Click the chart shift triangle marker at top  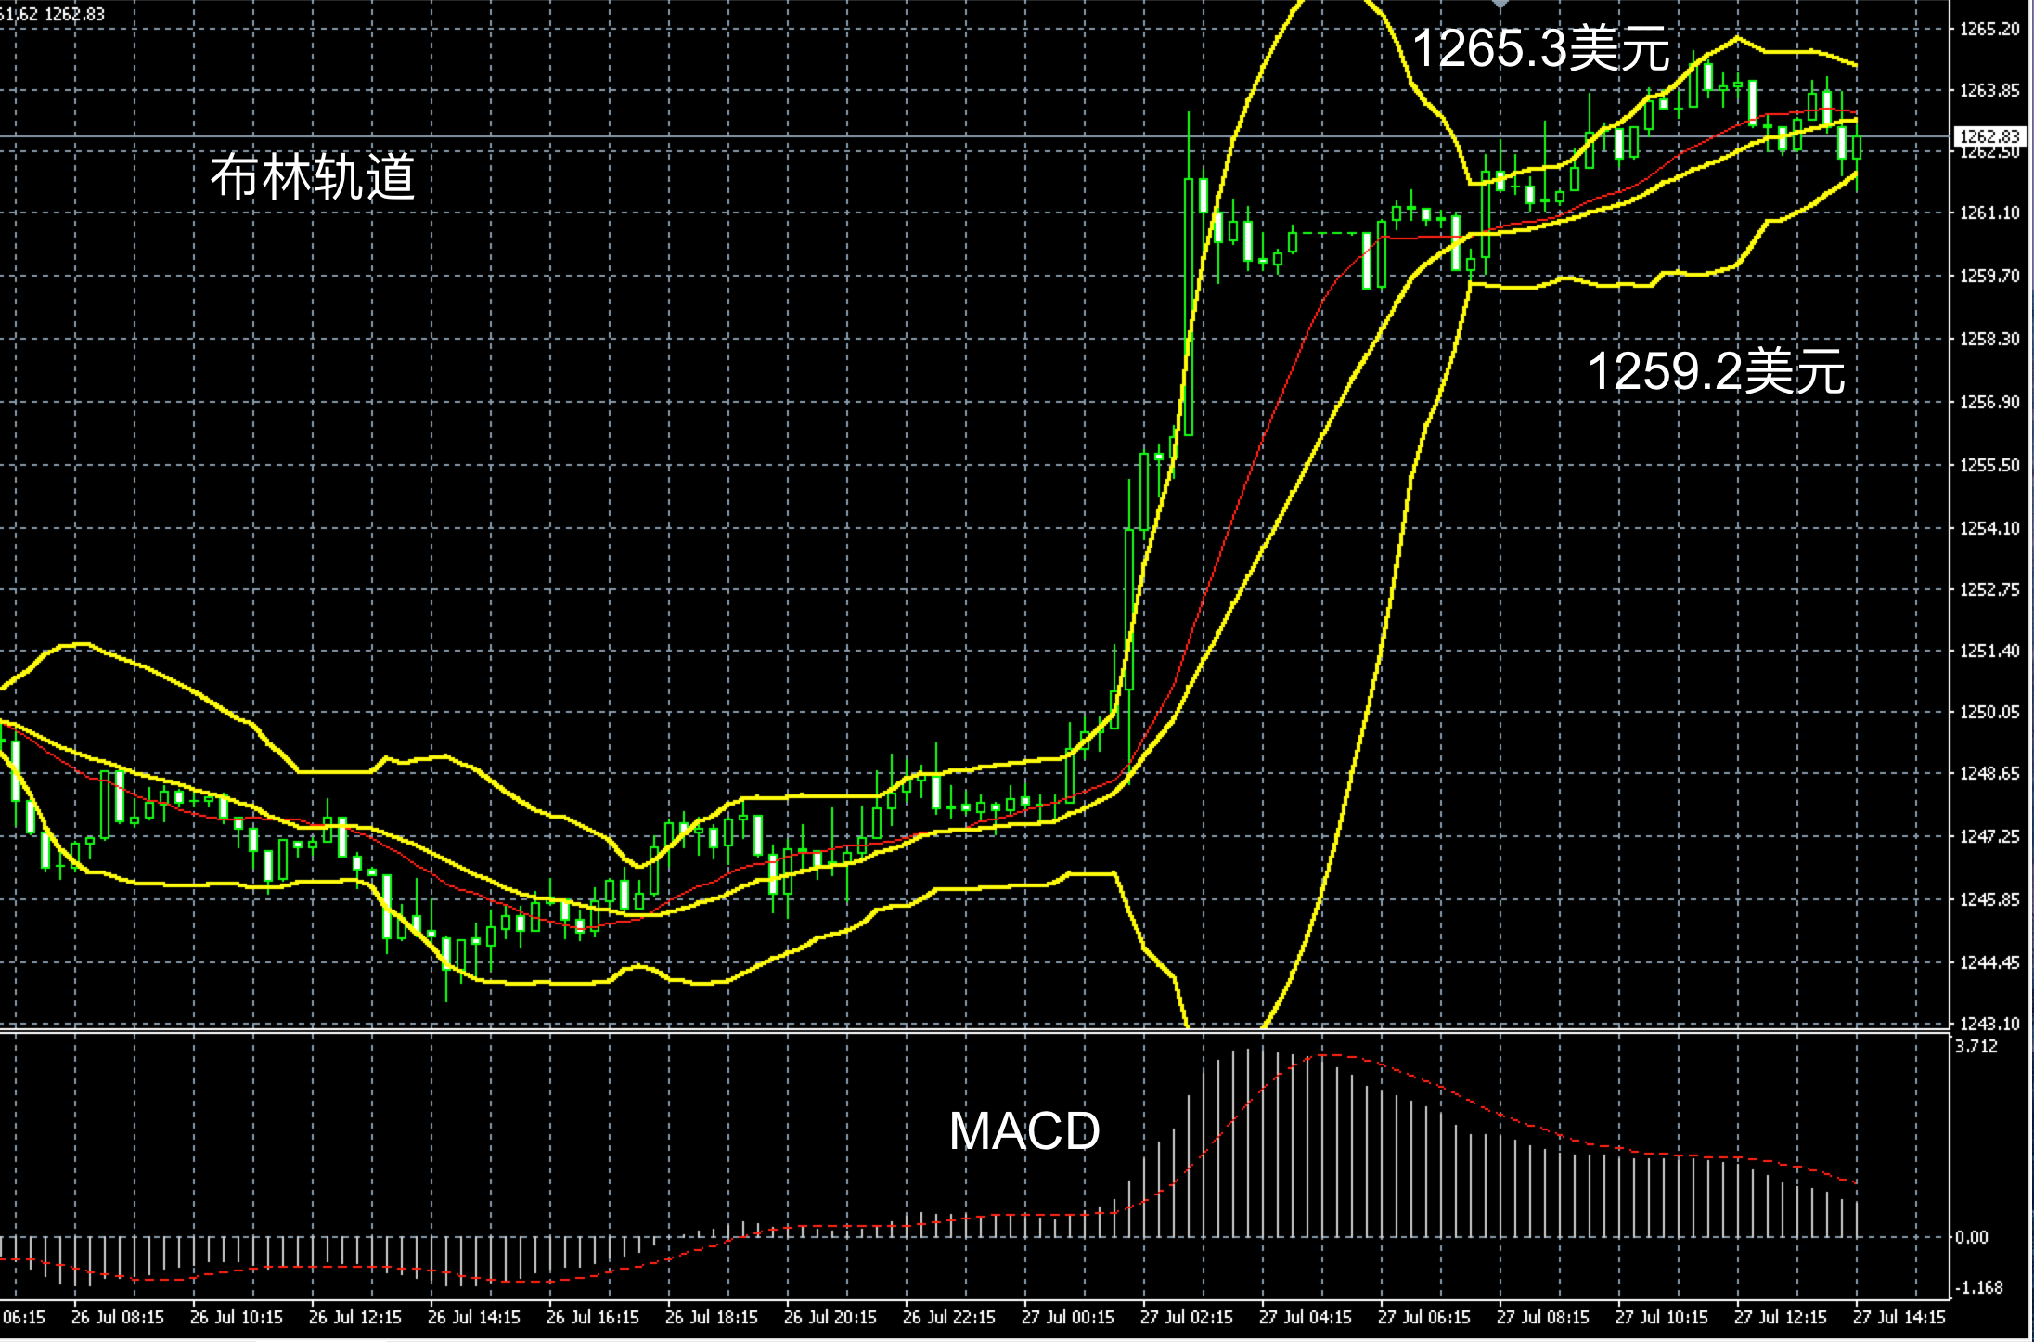1500,5
